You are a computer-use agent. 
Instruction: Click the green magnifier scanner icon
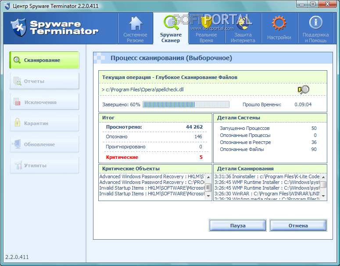point(171,22)
